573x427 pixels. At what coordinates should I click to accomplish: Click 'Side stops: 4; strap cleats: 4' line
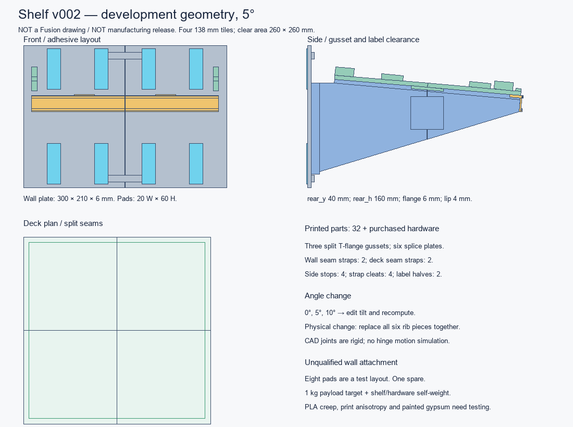[373, 274]
